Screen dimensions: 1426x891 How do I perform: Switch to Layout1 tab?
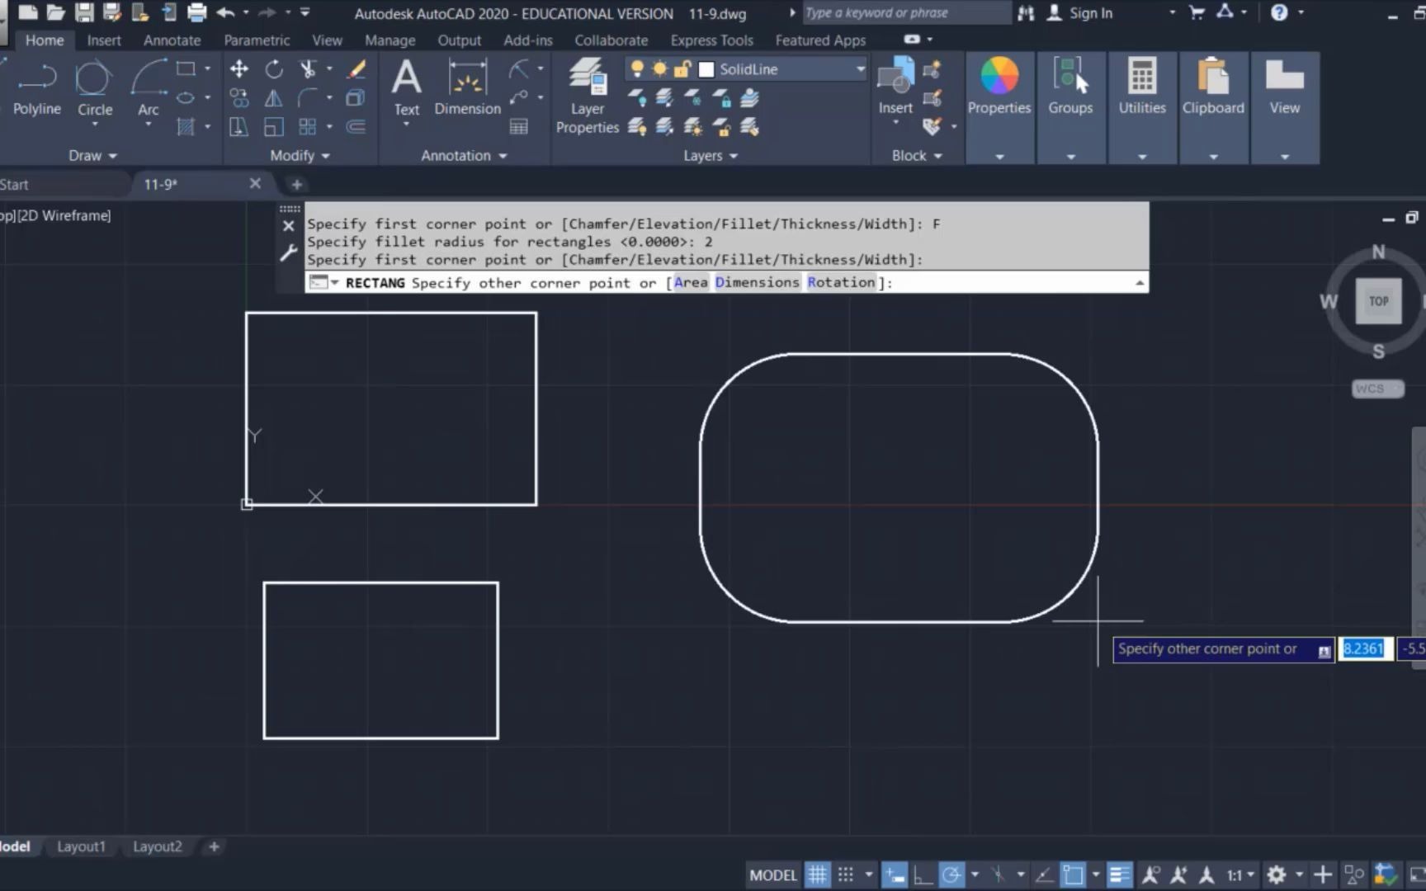(81, 846)
